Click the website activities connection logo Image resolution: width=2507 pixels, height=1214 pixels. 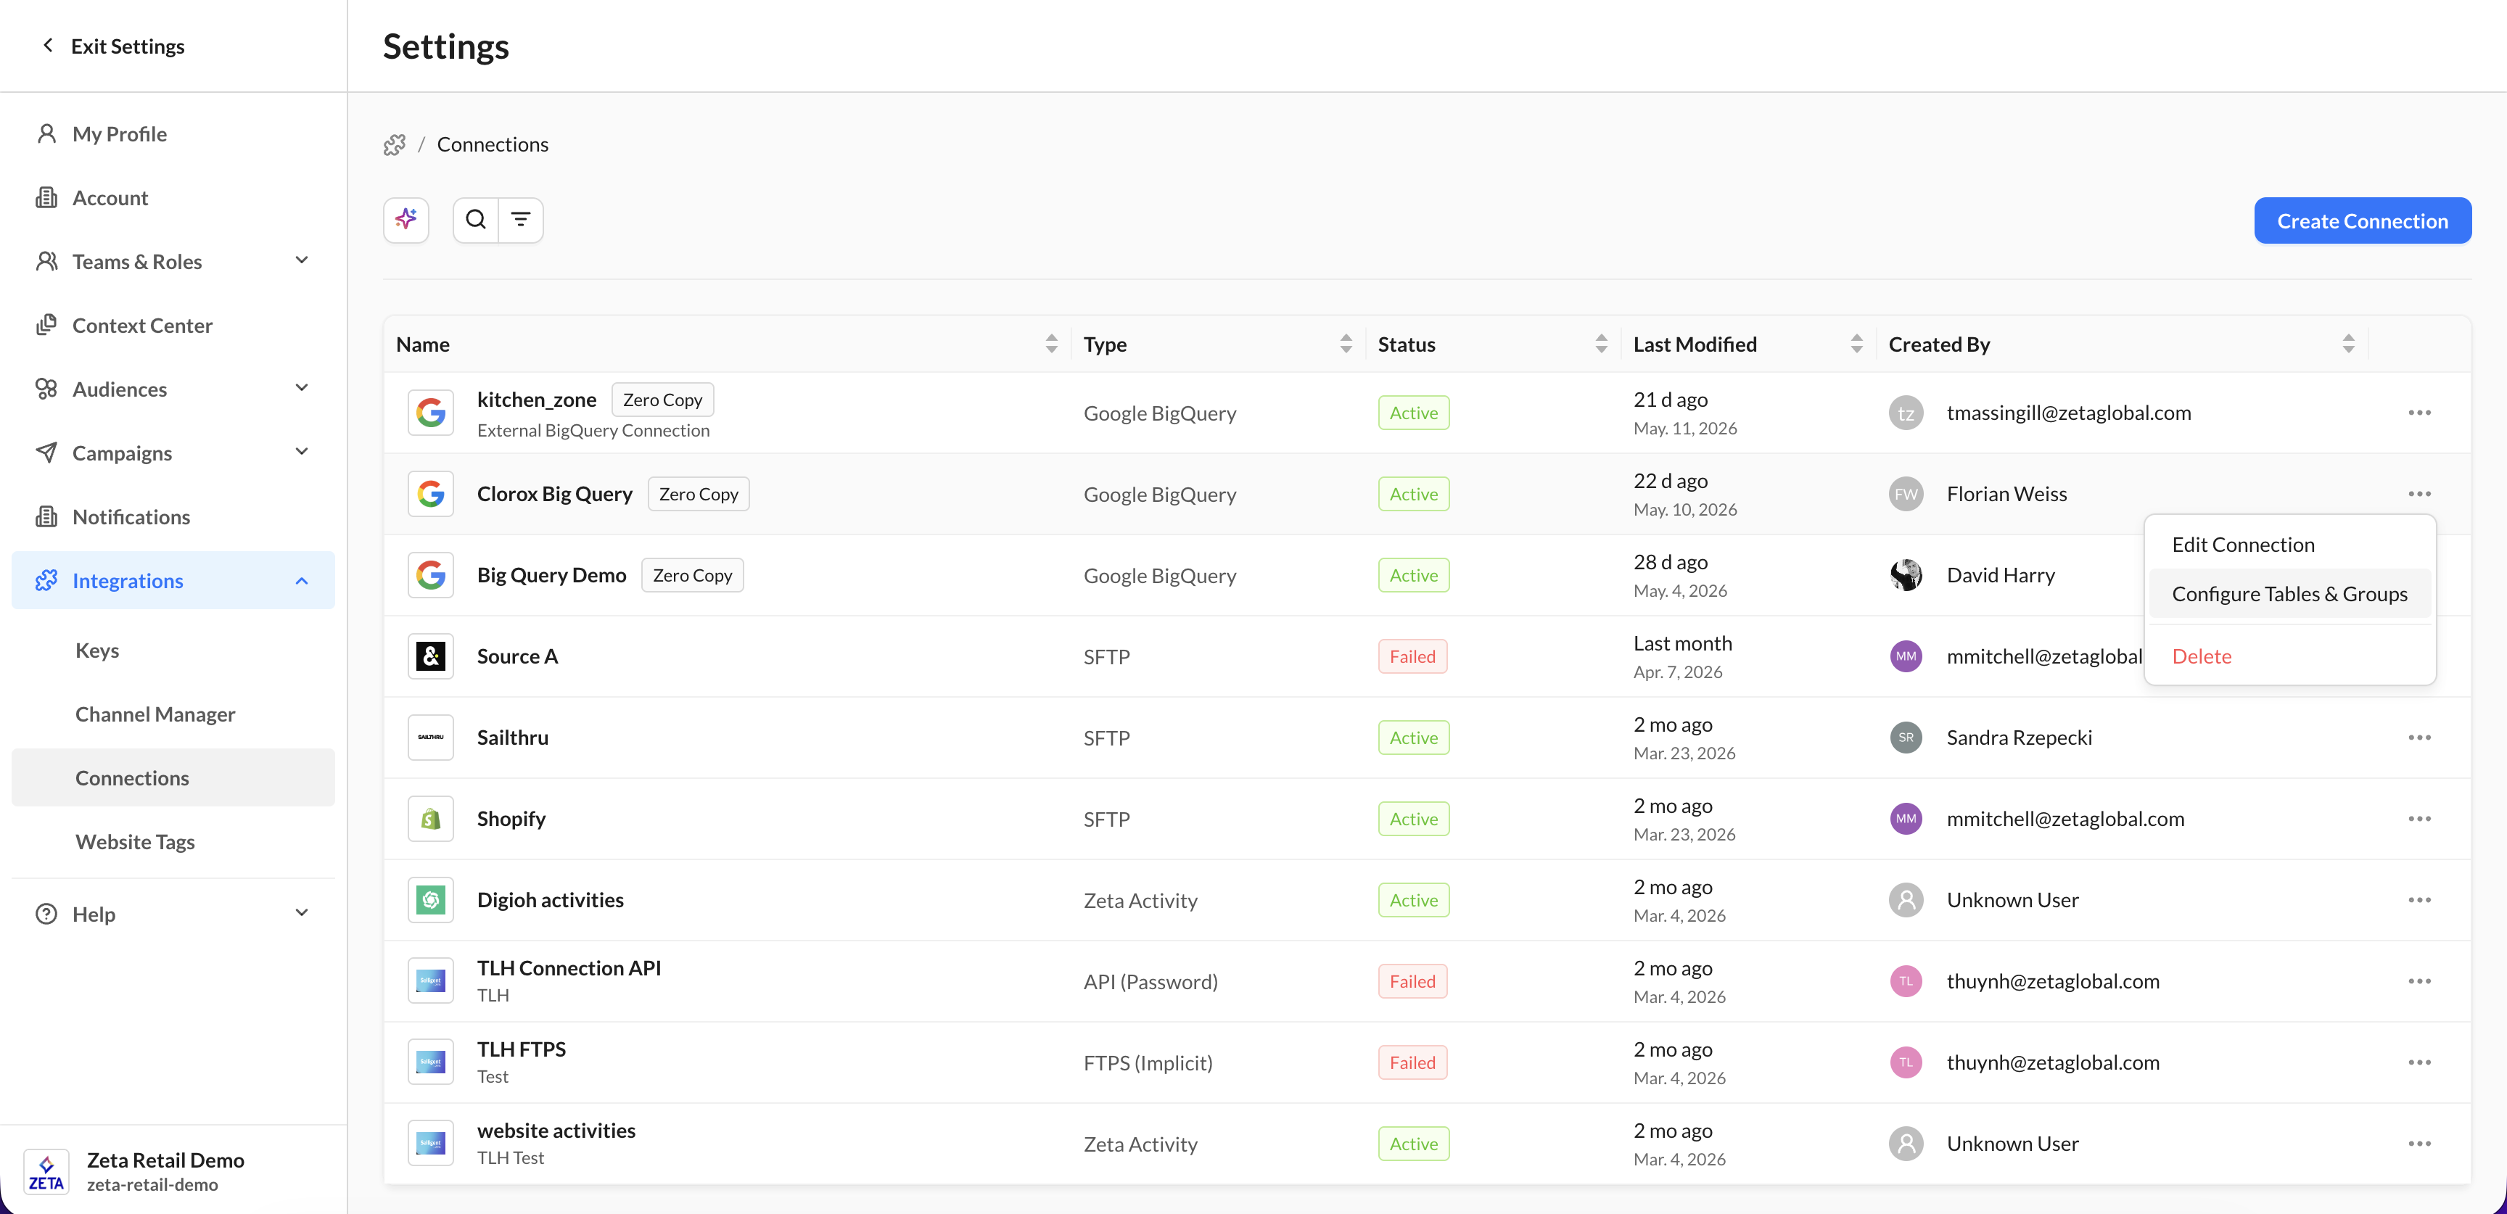431,1144
